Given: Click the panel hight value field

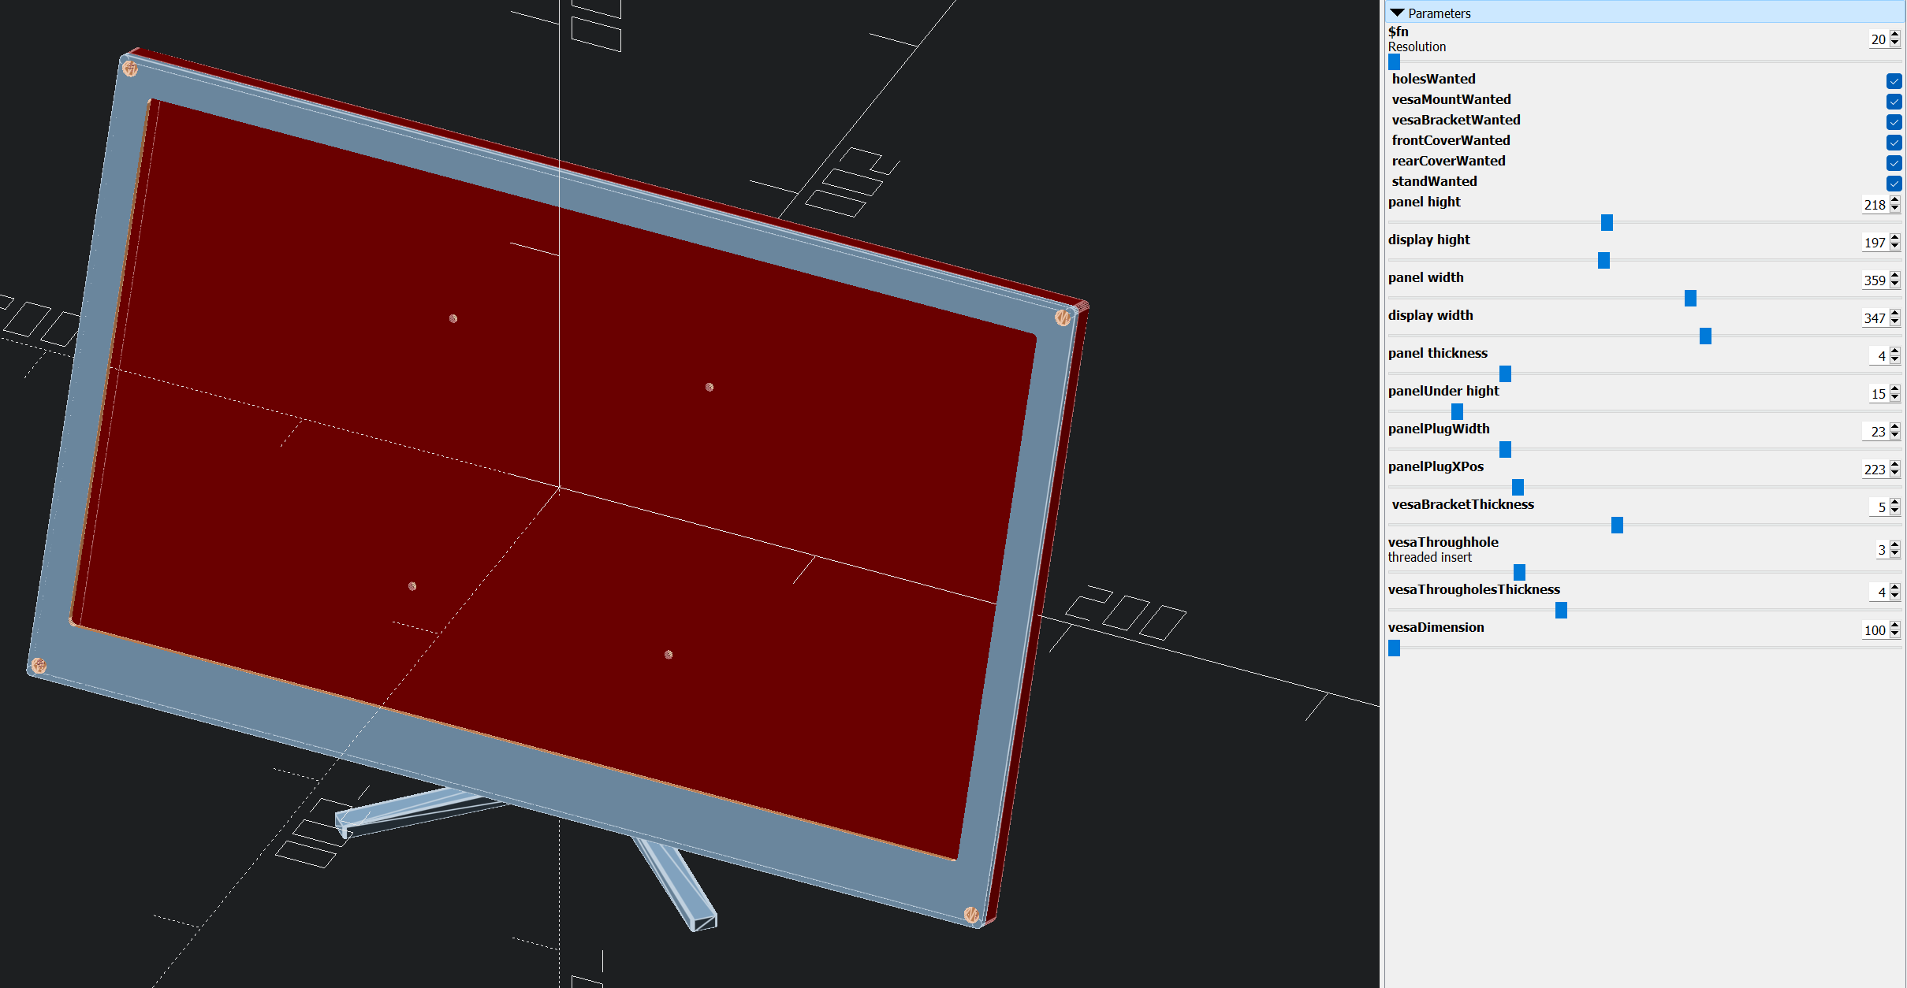Looking at the screenshot, I should click(x=1874, y=205).
